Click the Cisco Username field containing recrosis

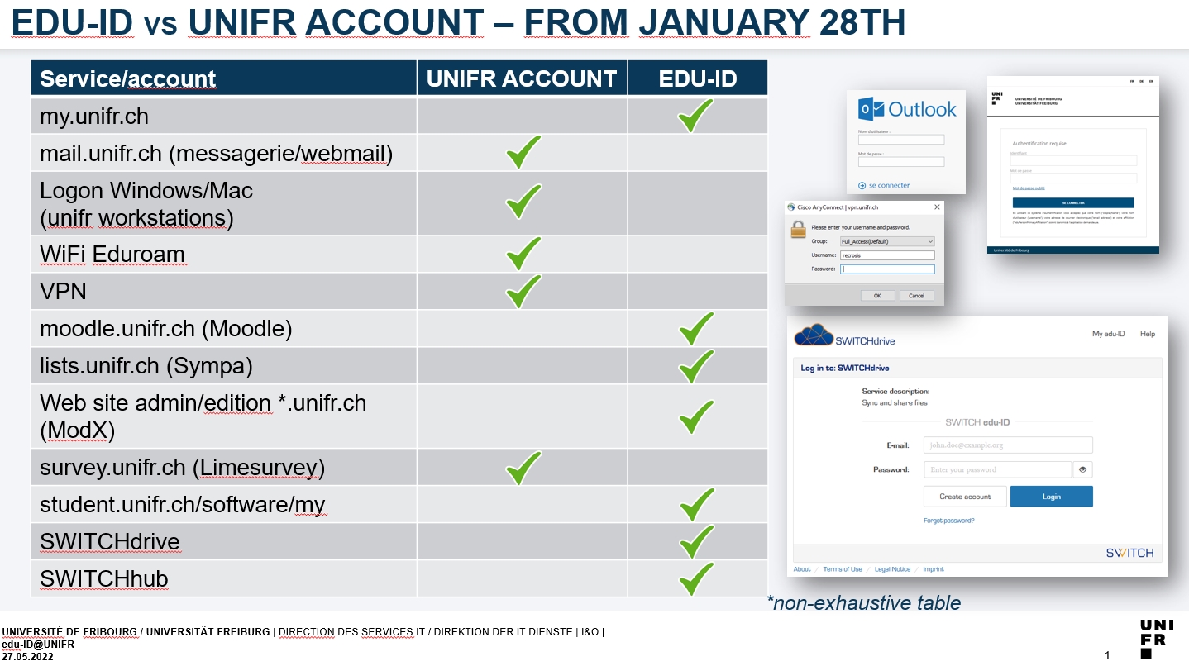tap(887, 255)
